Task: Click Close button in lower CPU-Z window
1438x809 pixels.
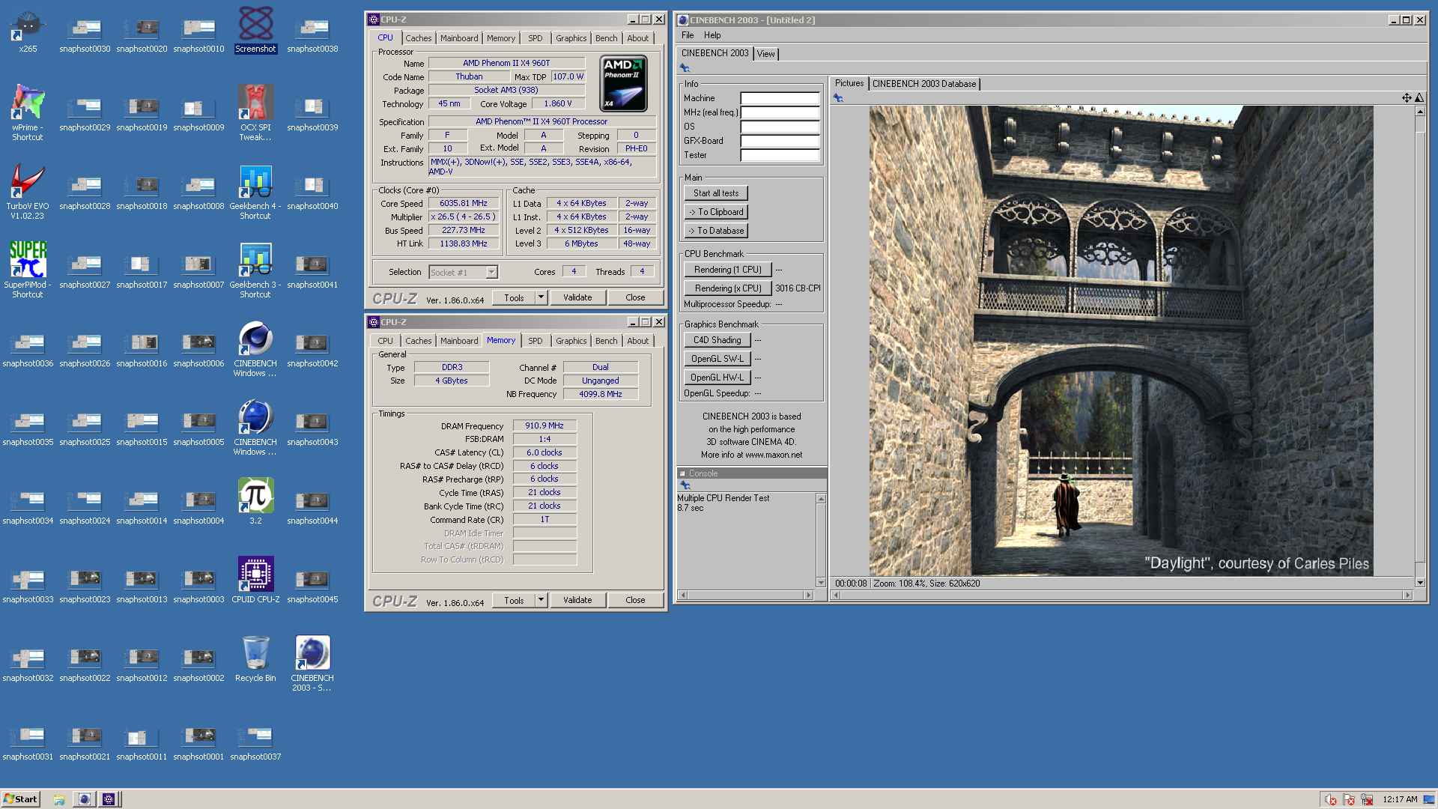Action: (635, 600)
